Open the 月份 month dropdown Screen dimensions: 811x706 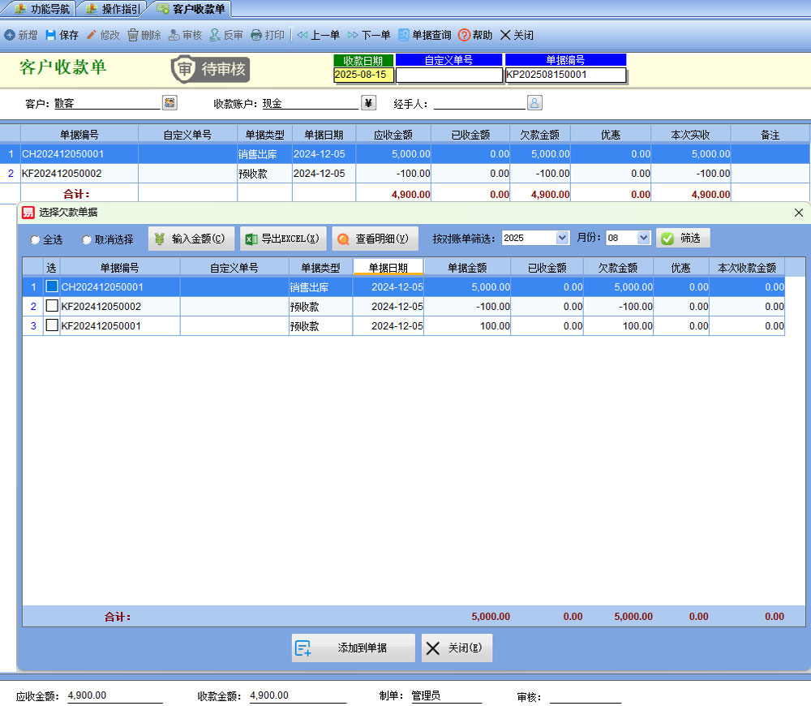pyautogui.click(x=644, y=239)
